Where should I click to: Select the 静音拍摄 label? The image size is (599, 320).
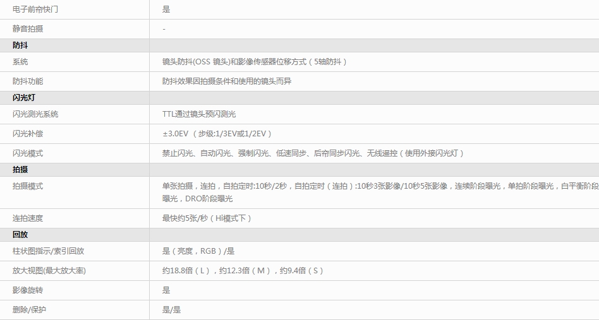pos(28,29)
